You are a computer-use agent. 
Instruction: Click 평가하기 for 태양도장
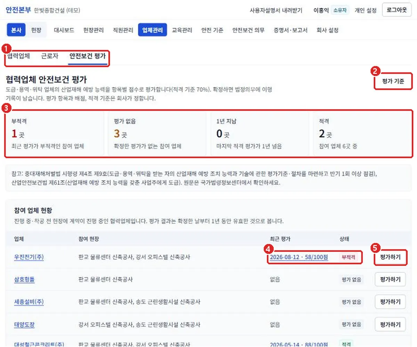coord(390,325)
